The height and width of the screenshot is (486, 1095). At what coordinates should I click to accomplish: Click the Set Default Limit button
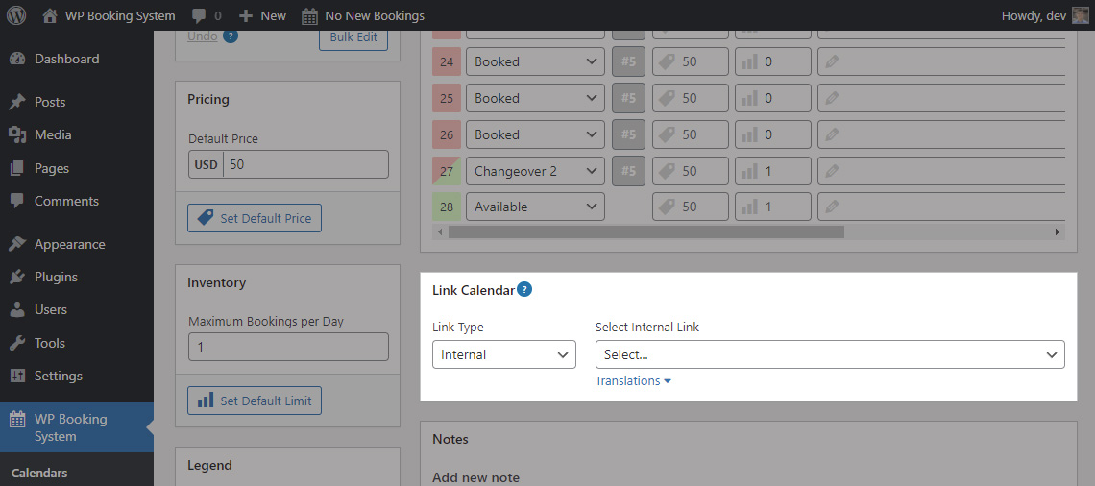(x=255, y=401)
